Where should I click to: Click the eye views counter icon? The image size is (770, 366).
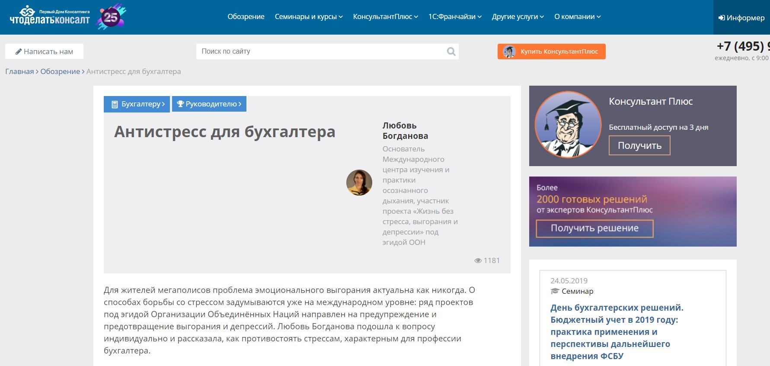coord(478,260)
